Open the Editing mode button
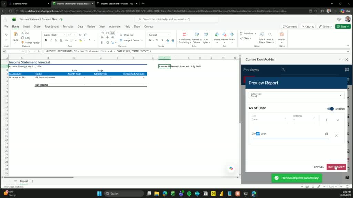The width and height of the screenshot is (353, 198). pos(325,26)
